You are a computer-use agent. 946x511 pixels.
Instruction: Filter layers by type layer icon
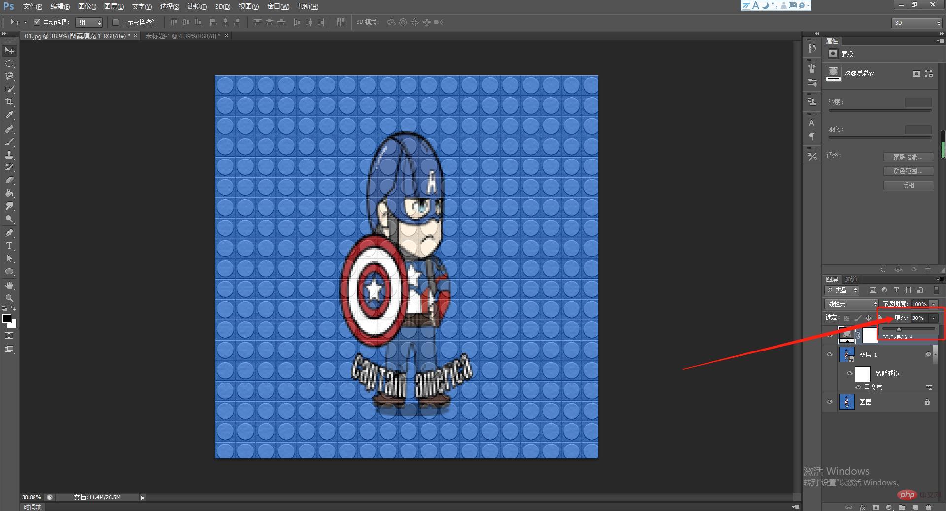896,290
